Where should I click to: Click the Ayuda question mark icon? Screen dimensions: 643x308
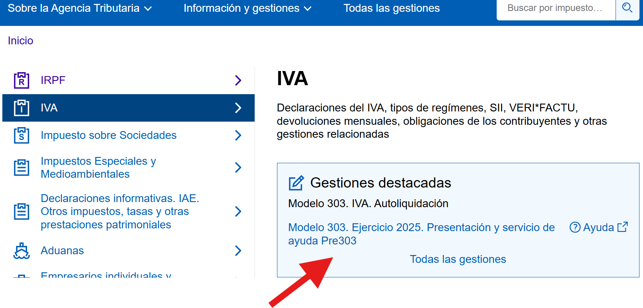tap(575, 227)
